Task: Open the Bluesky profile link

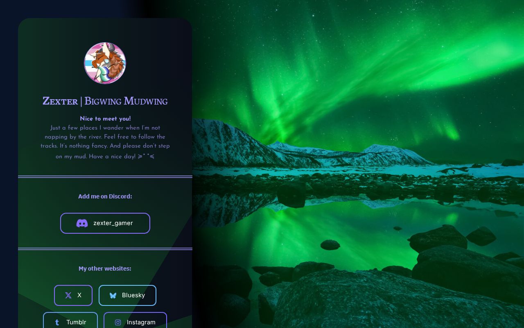Action: click(x=127, y=295)
